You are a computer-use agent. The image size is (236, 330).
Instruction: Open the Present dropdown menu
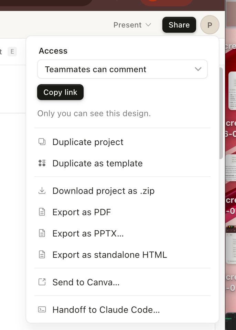click(132, 25)
